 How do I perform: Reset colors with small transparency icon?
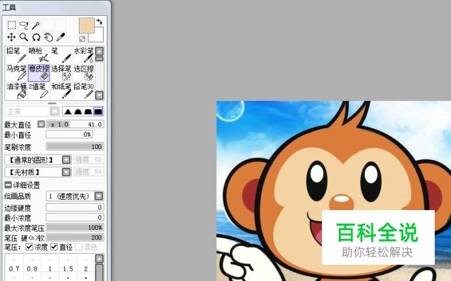click(x=82, y=38)
